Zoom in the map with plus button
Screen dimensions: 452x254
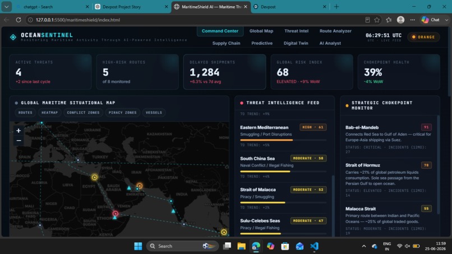click(x=19, y=131)
